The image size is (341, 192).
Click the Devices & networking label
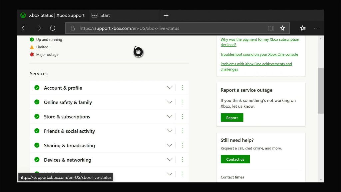68,160
